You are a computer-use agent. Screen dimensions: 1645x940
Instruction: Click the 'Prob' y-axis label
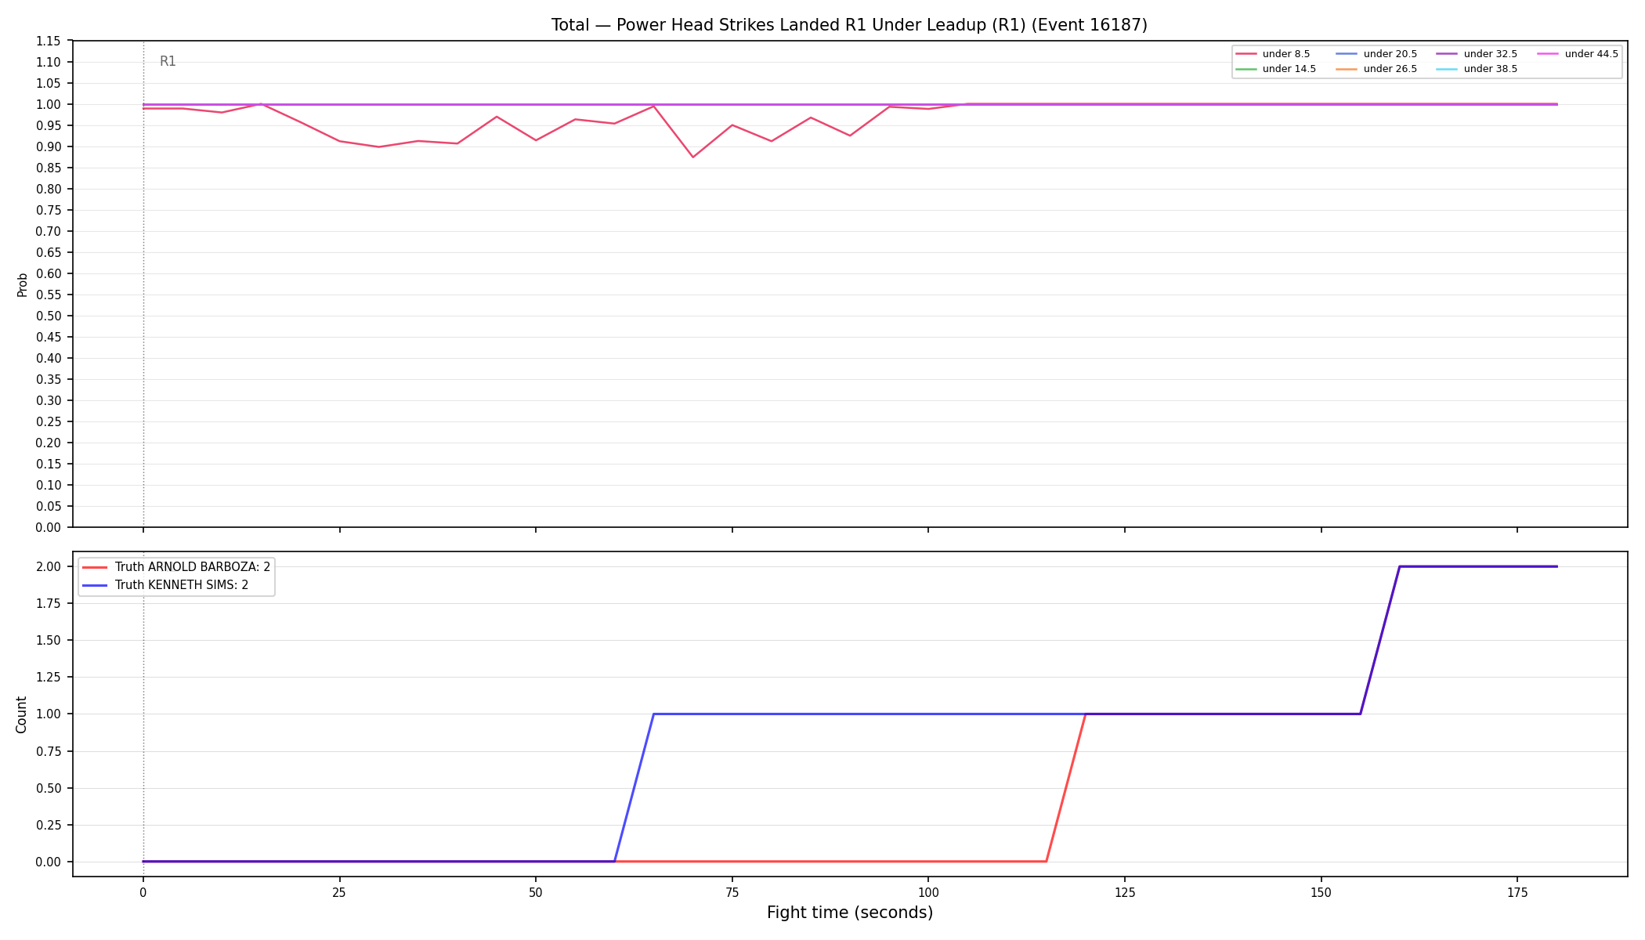[x=22, y=284]
